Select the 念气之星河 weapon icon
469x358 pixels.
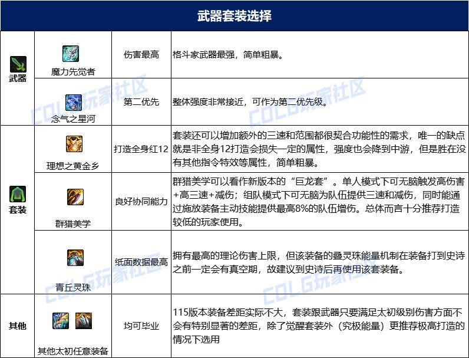coord(74,103)
